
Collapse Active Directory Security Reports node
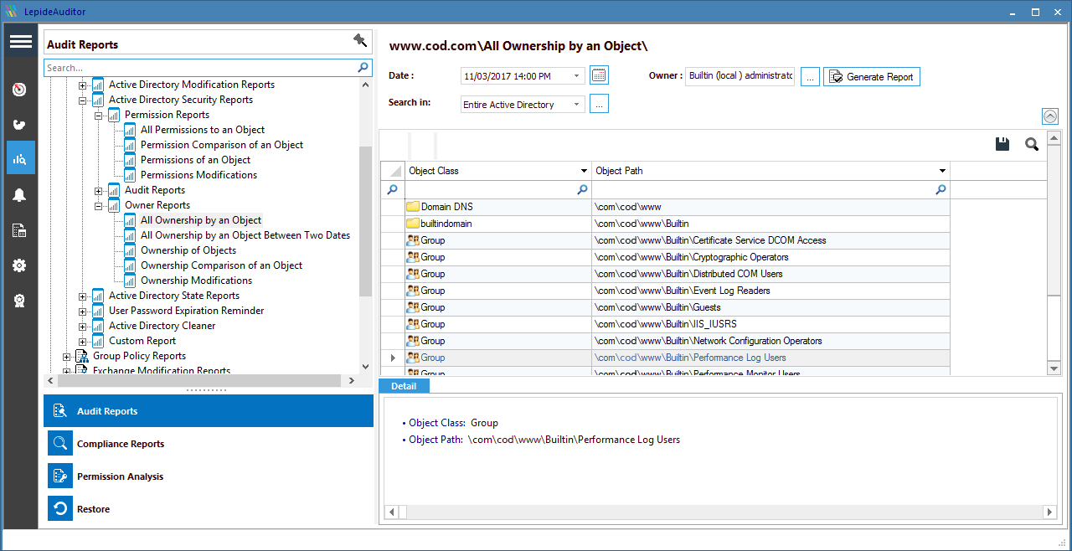pyautogui.click(x=82, y=100)
